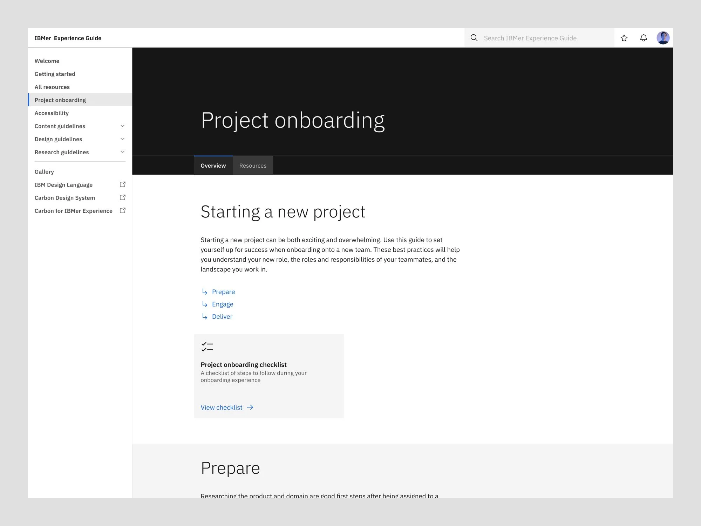Jump to the Prepare section link

click(x=223, y=292)
